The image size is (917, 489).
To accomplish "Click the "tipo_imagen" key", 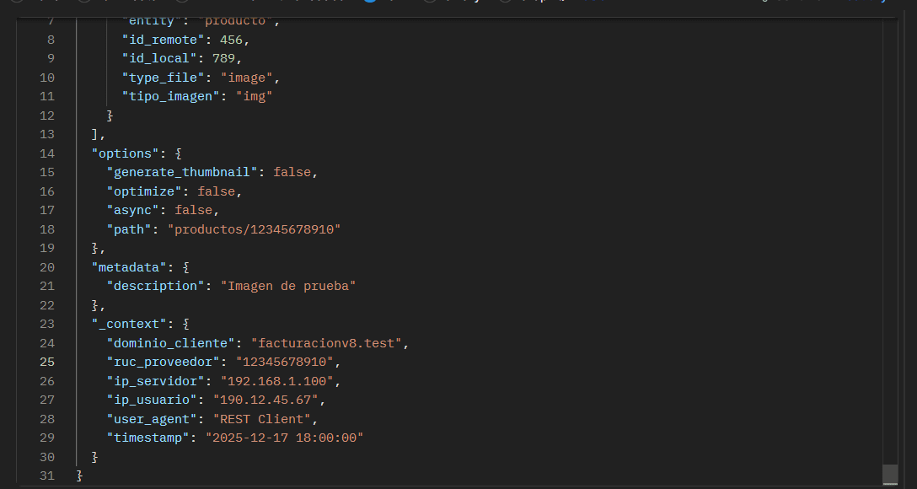I will [171, 96].
